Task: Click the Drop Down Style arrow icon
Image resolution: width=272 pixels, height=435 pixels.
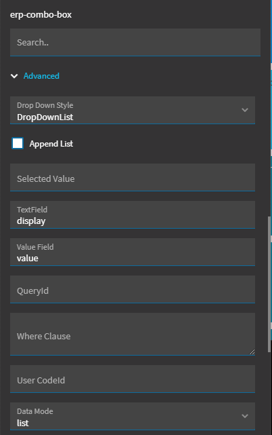Action: click(245, 110)
